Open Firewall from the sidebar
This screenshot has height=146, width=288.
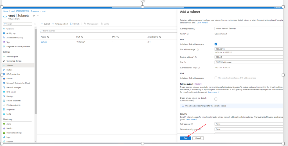10,78
